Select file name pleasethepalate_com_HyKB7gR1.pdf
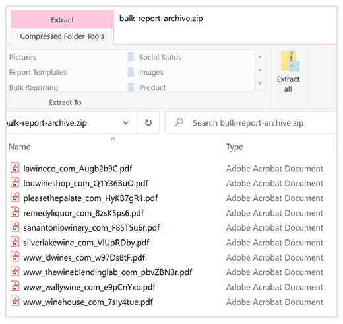The height and width of the screenshot is (324, 343). [x=90, y=198]
